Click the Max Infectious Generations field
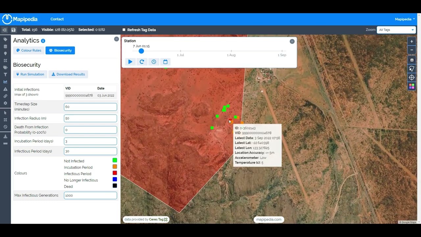 coord(90,196)
